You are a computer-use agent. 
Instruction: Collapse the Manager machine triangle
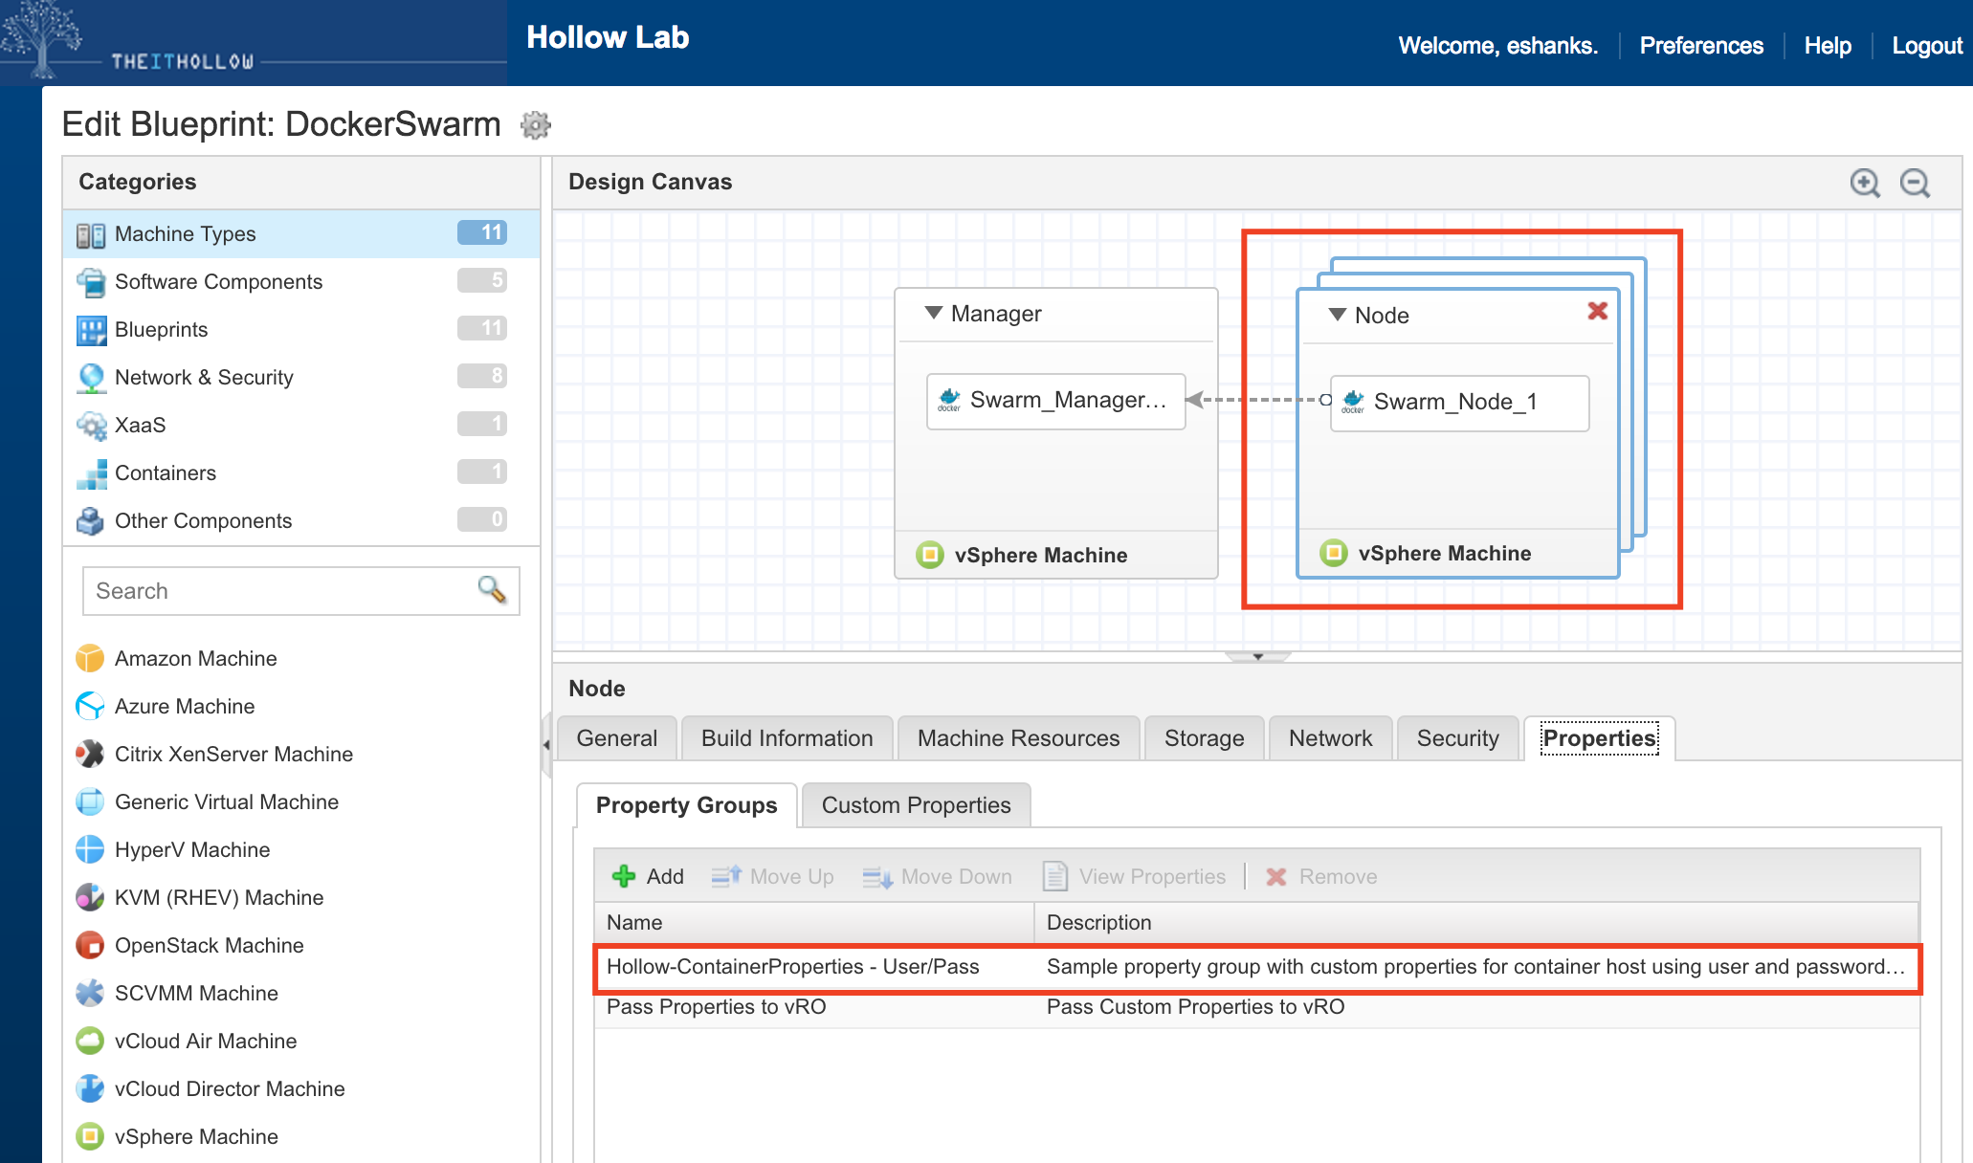tap(934, 313)
